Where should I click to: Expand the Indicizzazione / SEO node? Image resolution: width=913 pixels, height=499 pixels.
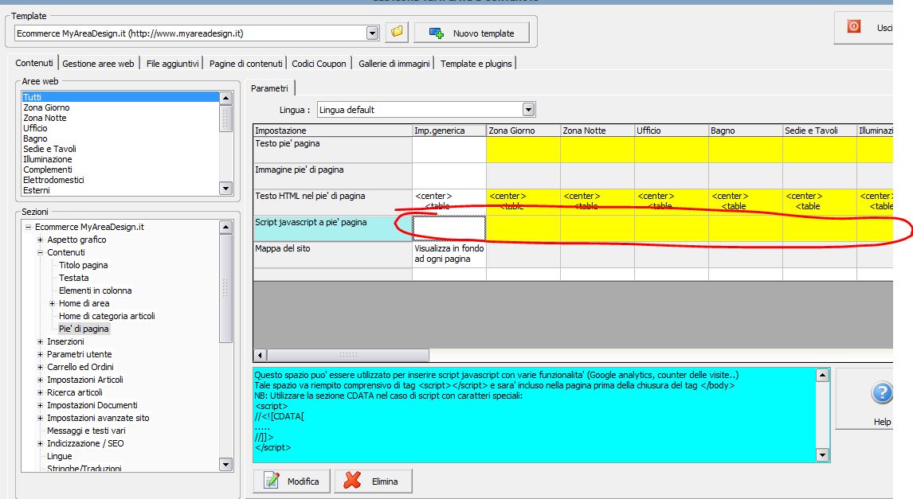point(40,444)
